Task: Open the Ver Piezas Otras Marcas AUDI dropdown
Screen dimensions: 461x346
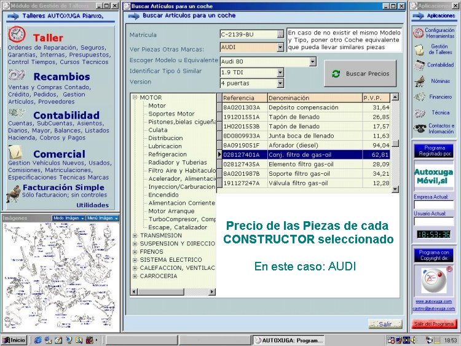Action: point(280,47)
